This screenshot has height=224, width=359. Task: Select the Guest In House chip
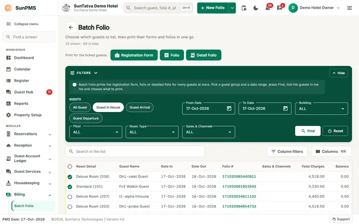click(x=108, y=108)
